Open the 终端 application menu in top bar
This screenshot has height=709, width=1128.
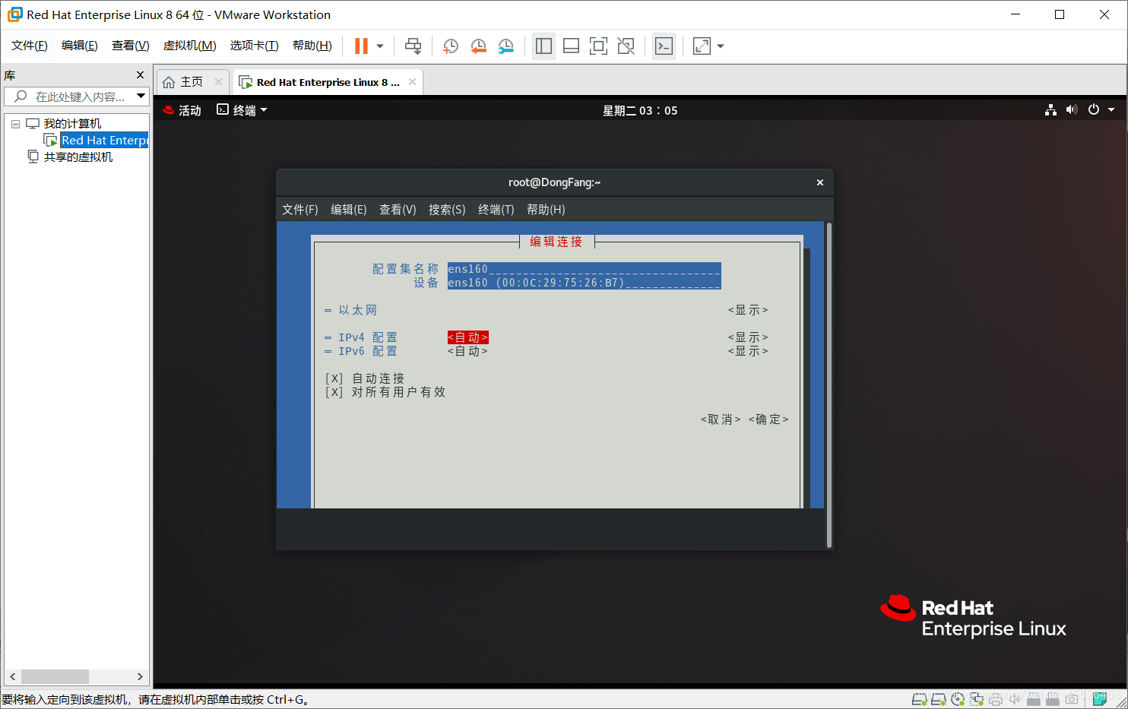tap(242, 110)
